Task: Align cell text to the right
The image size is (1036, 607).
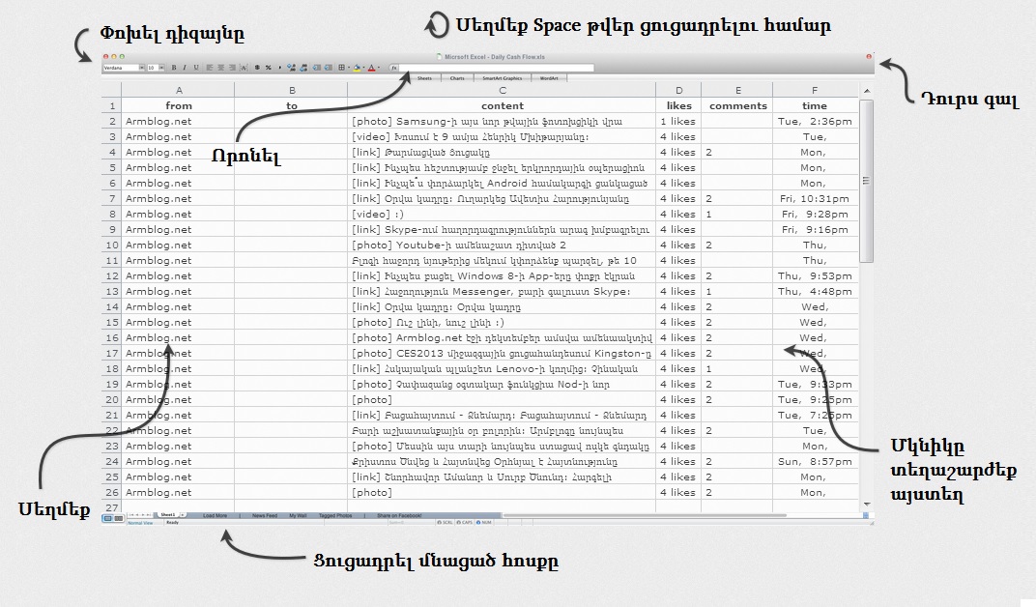Action: point(232,68)
